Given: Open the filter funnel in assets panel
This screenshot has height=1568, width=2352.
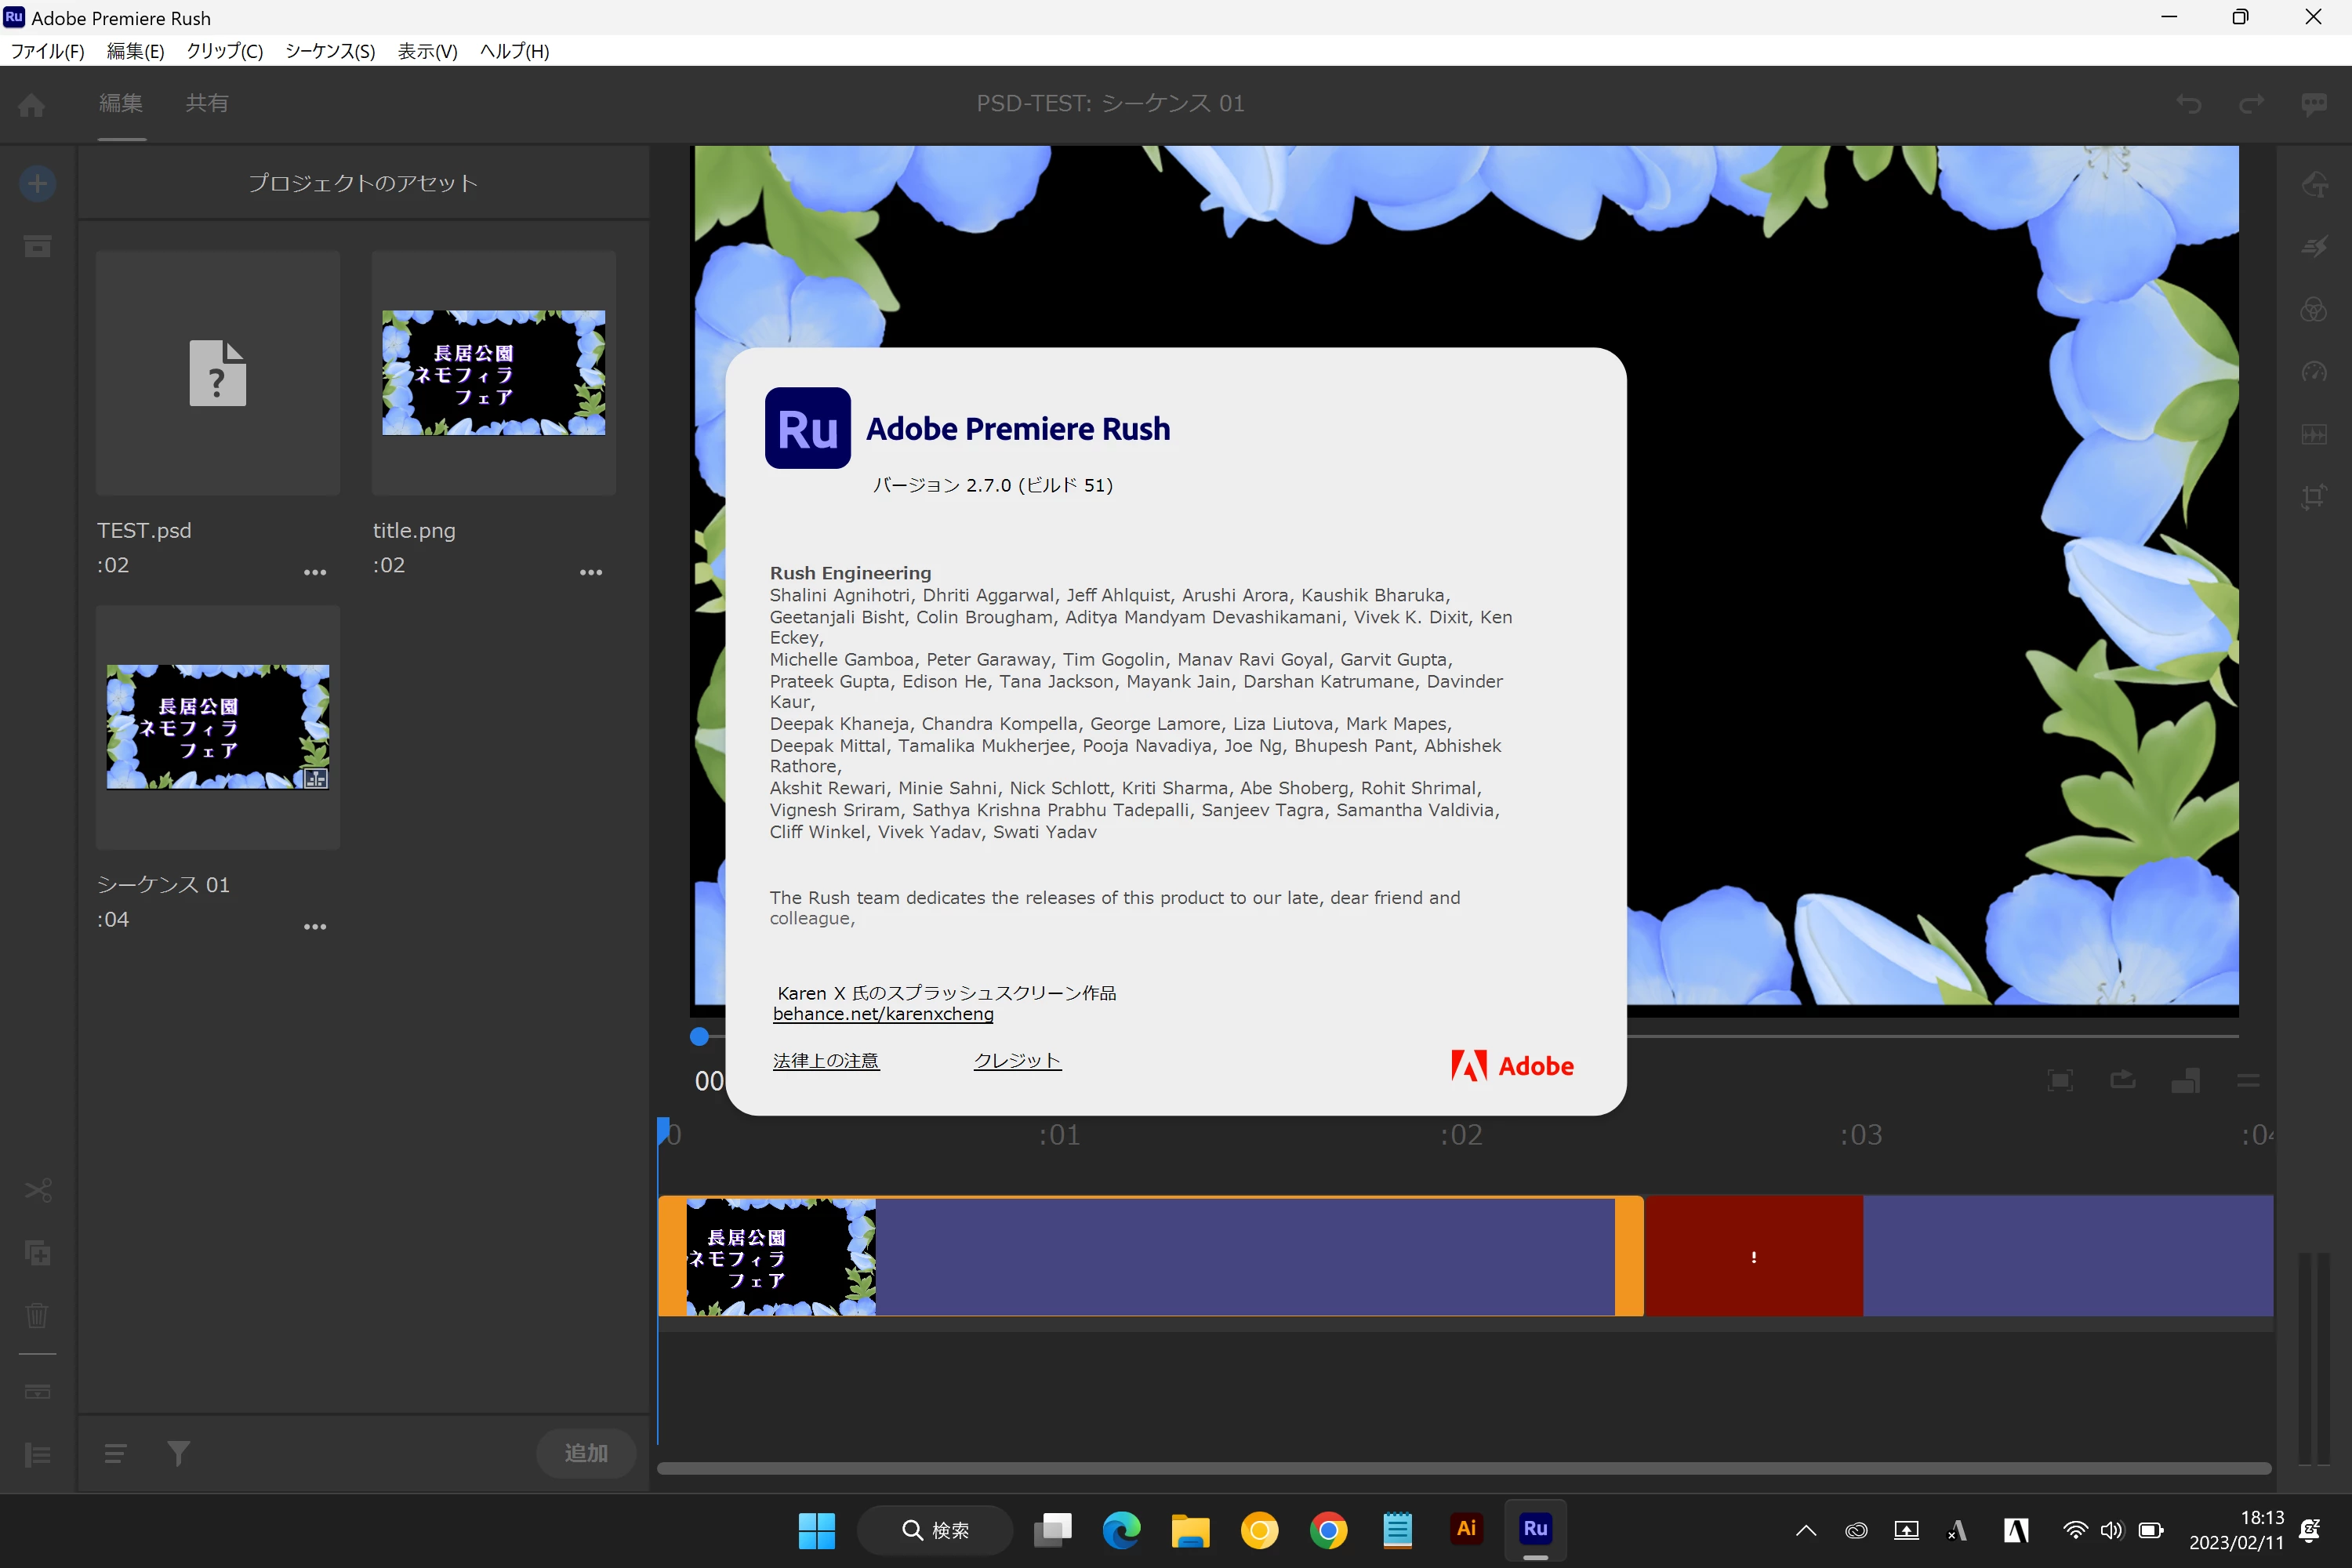Looking at the screenshot, I should 178,1452.
